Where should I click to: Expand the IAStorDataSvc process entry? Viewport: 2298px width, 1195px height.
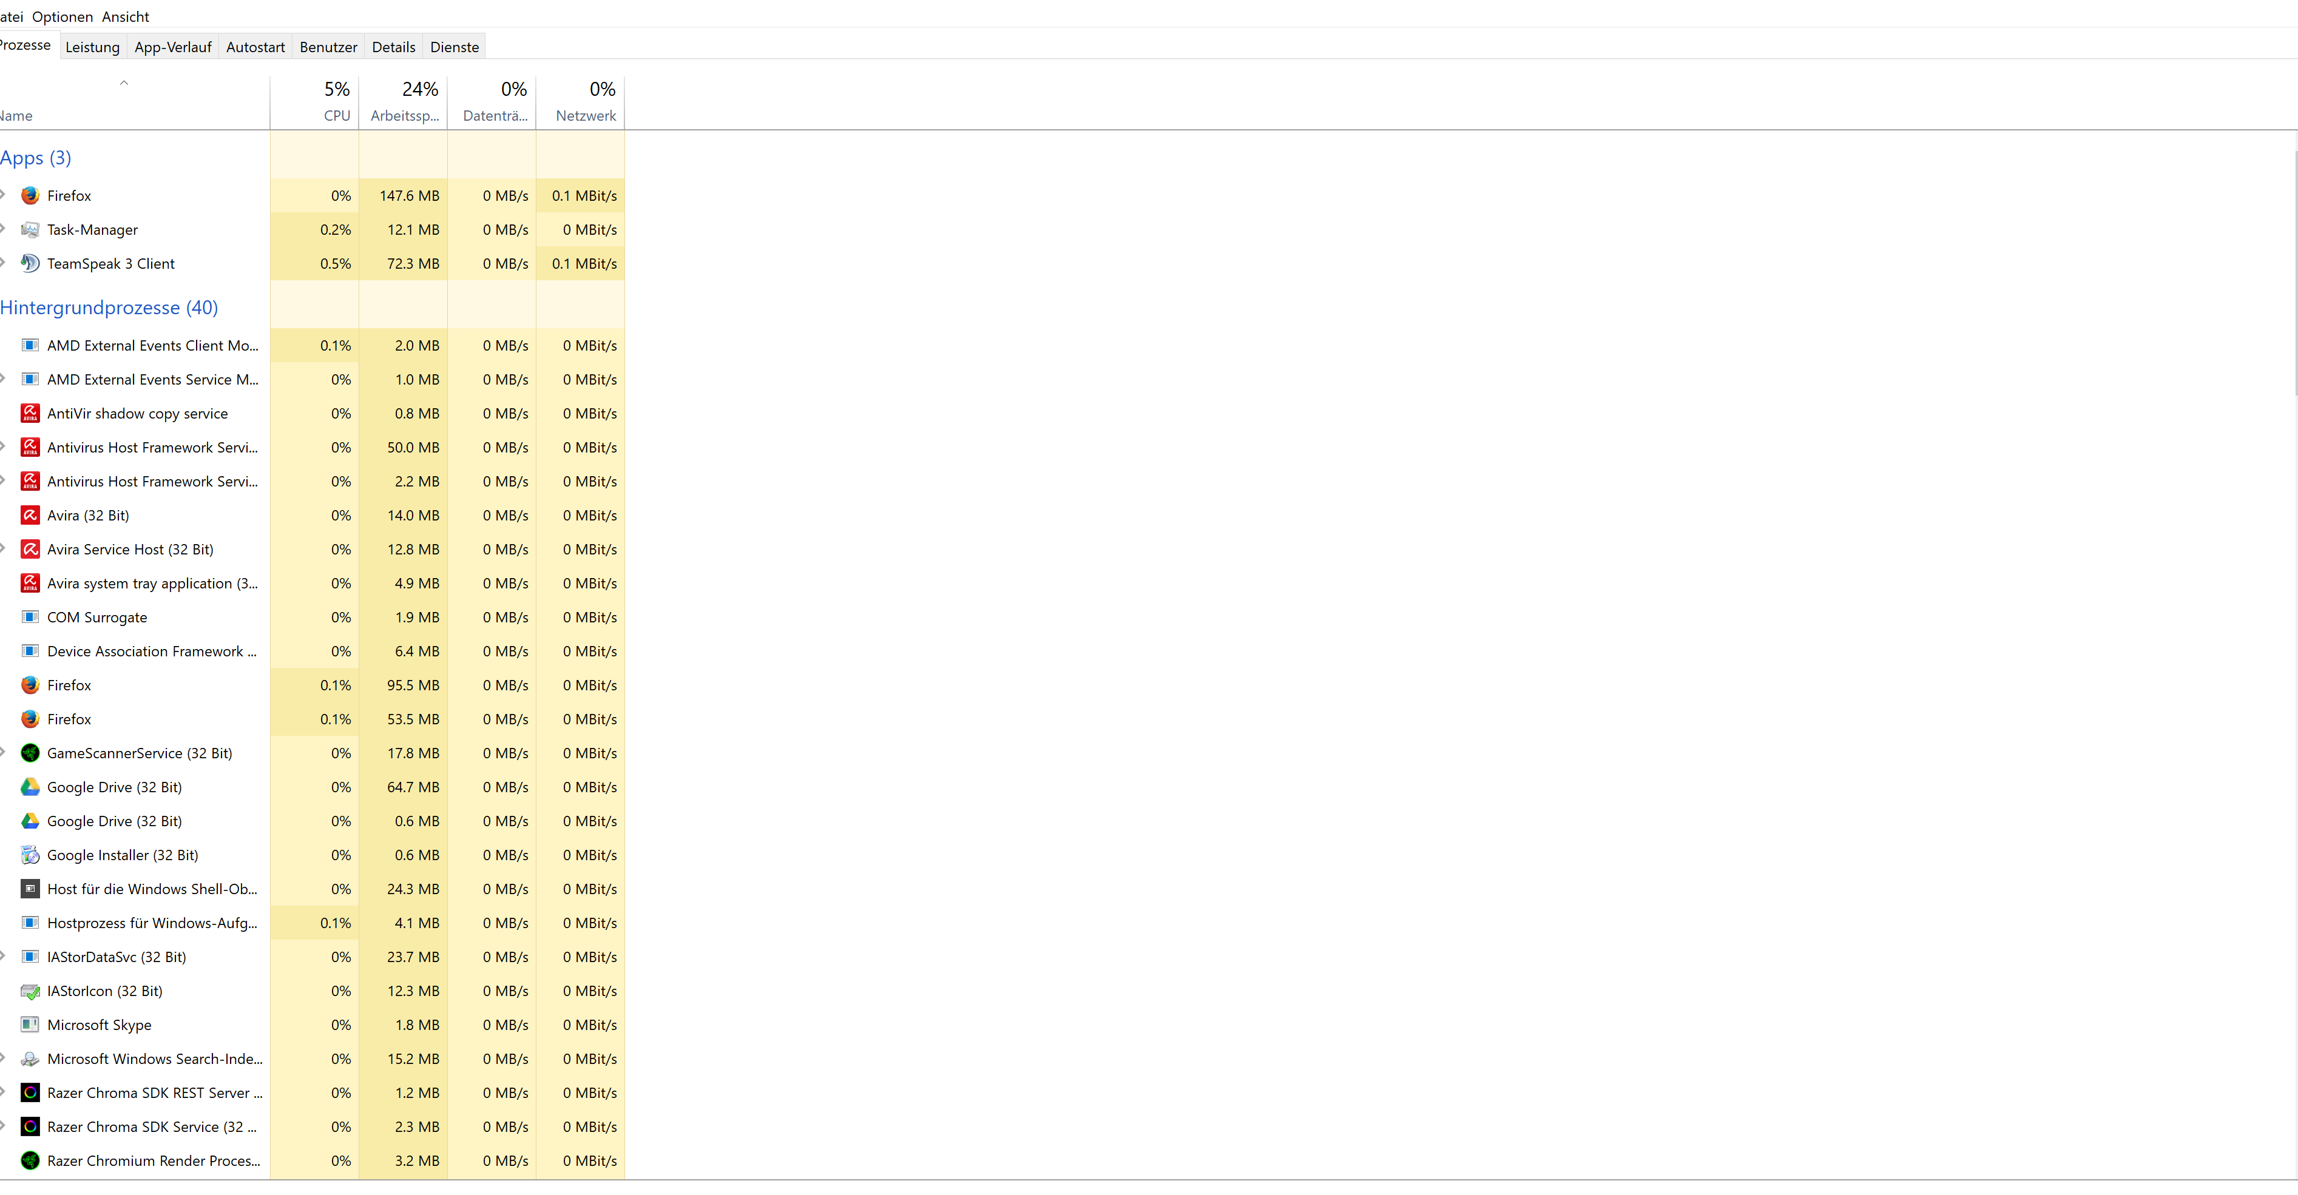click(x=2, y=956)
